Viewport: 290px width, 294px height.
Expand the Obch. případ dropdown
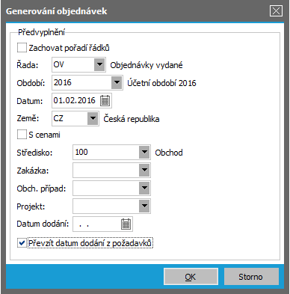coord(144,188)
